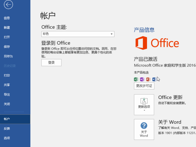Click the Microsoft Office 家庭和学生版 2016 text
Image resolution: width=196 pixels, height=147 pixels.
pos(165,65)
